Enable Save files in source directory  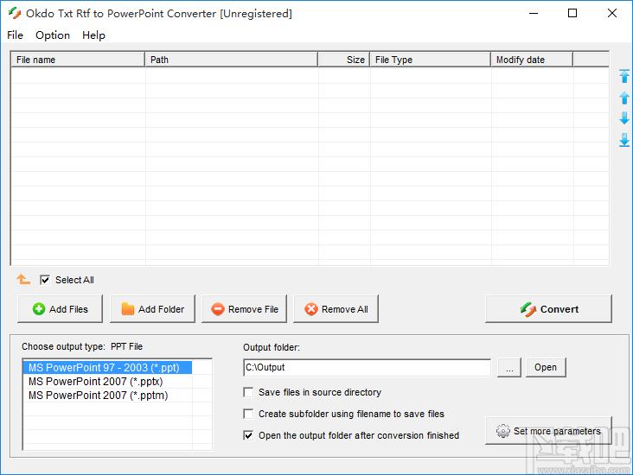248,392
